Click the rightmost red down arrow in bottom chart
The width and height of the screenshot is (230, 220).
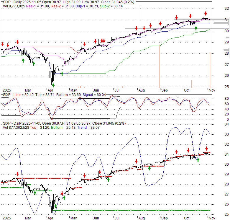click(206, 149)
